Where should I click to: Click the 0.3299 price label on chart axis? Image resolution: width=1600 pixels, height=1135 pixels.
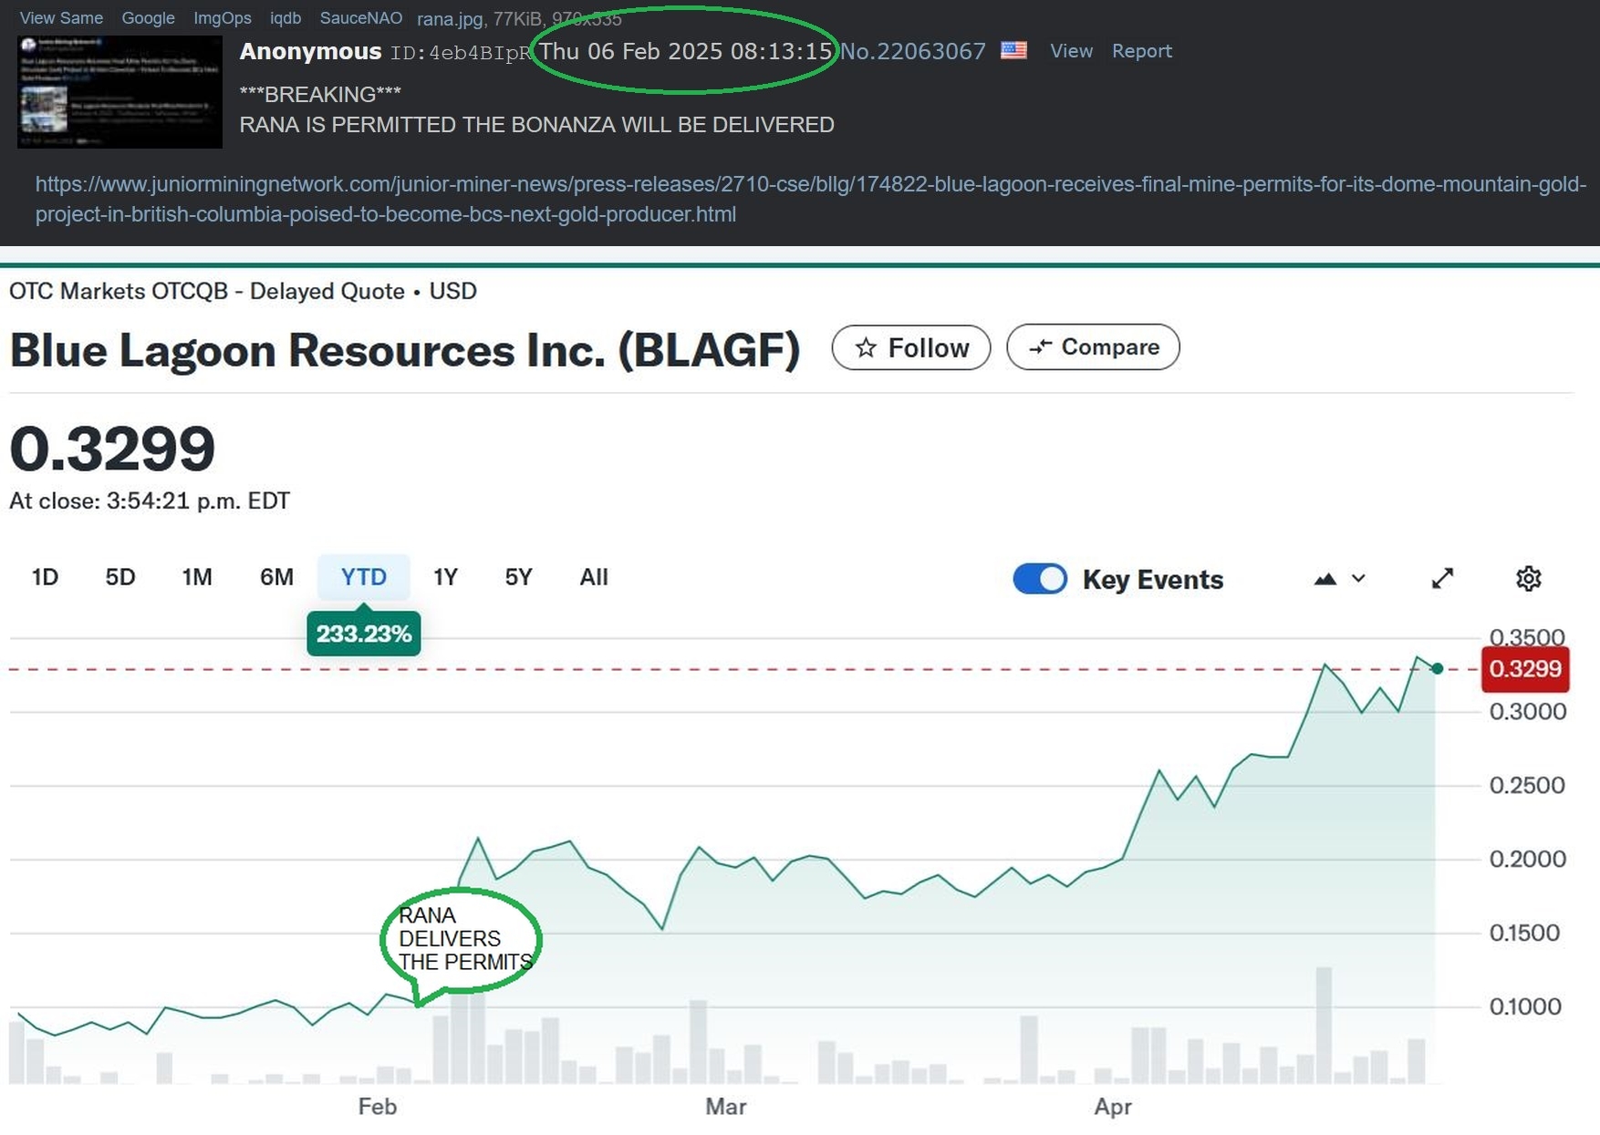point(1525,669)
